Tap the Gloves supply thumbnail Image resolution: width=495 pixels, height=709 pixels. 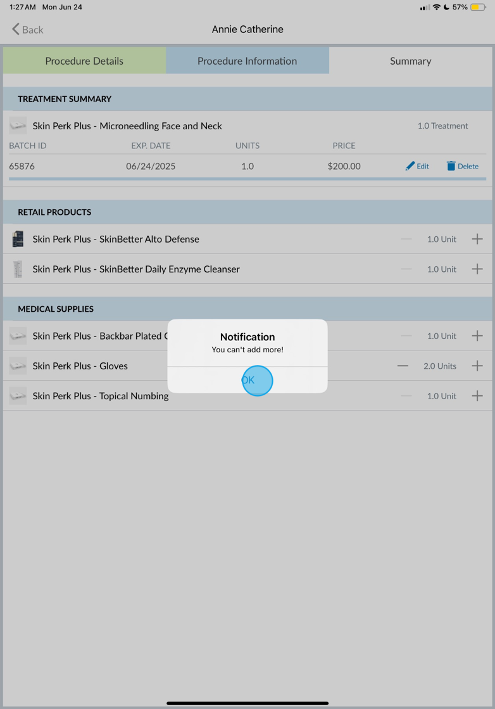[x=18, y=366]
